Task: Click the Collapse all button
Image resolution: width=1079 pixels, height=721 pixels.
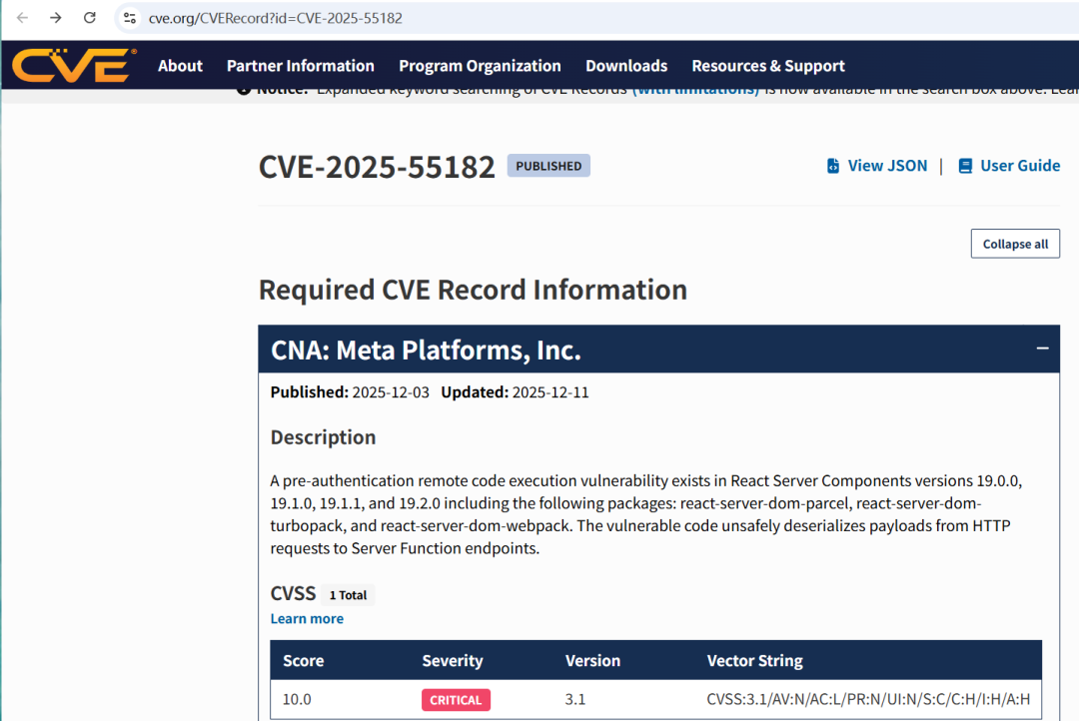Action: pyautogui.click(x=1015, y=244)
